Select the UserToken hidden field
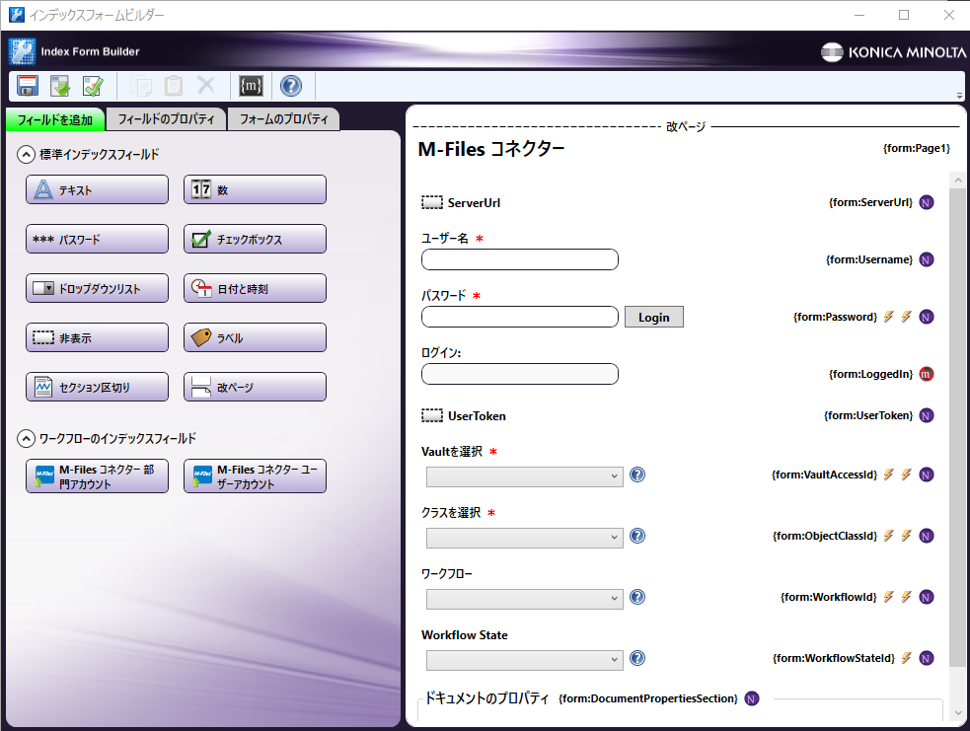970x731 pixels. (464, 416)
